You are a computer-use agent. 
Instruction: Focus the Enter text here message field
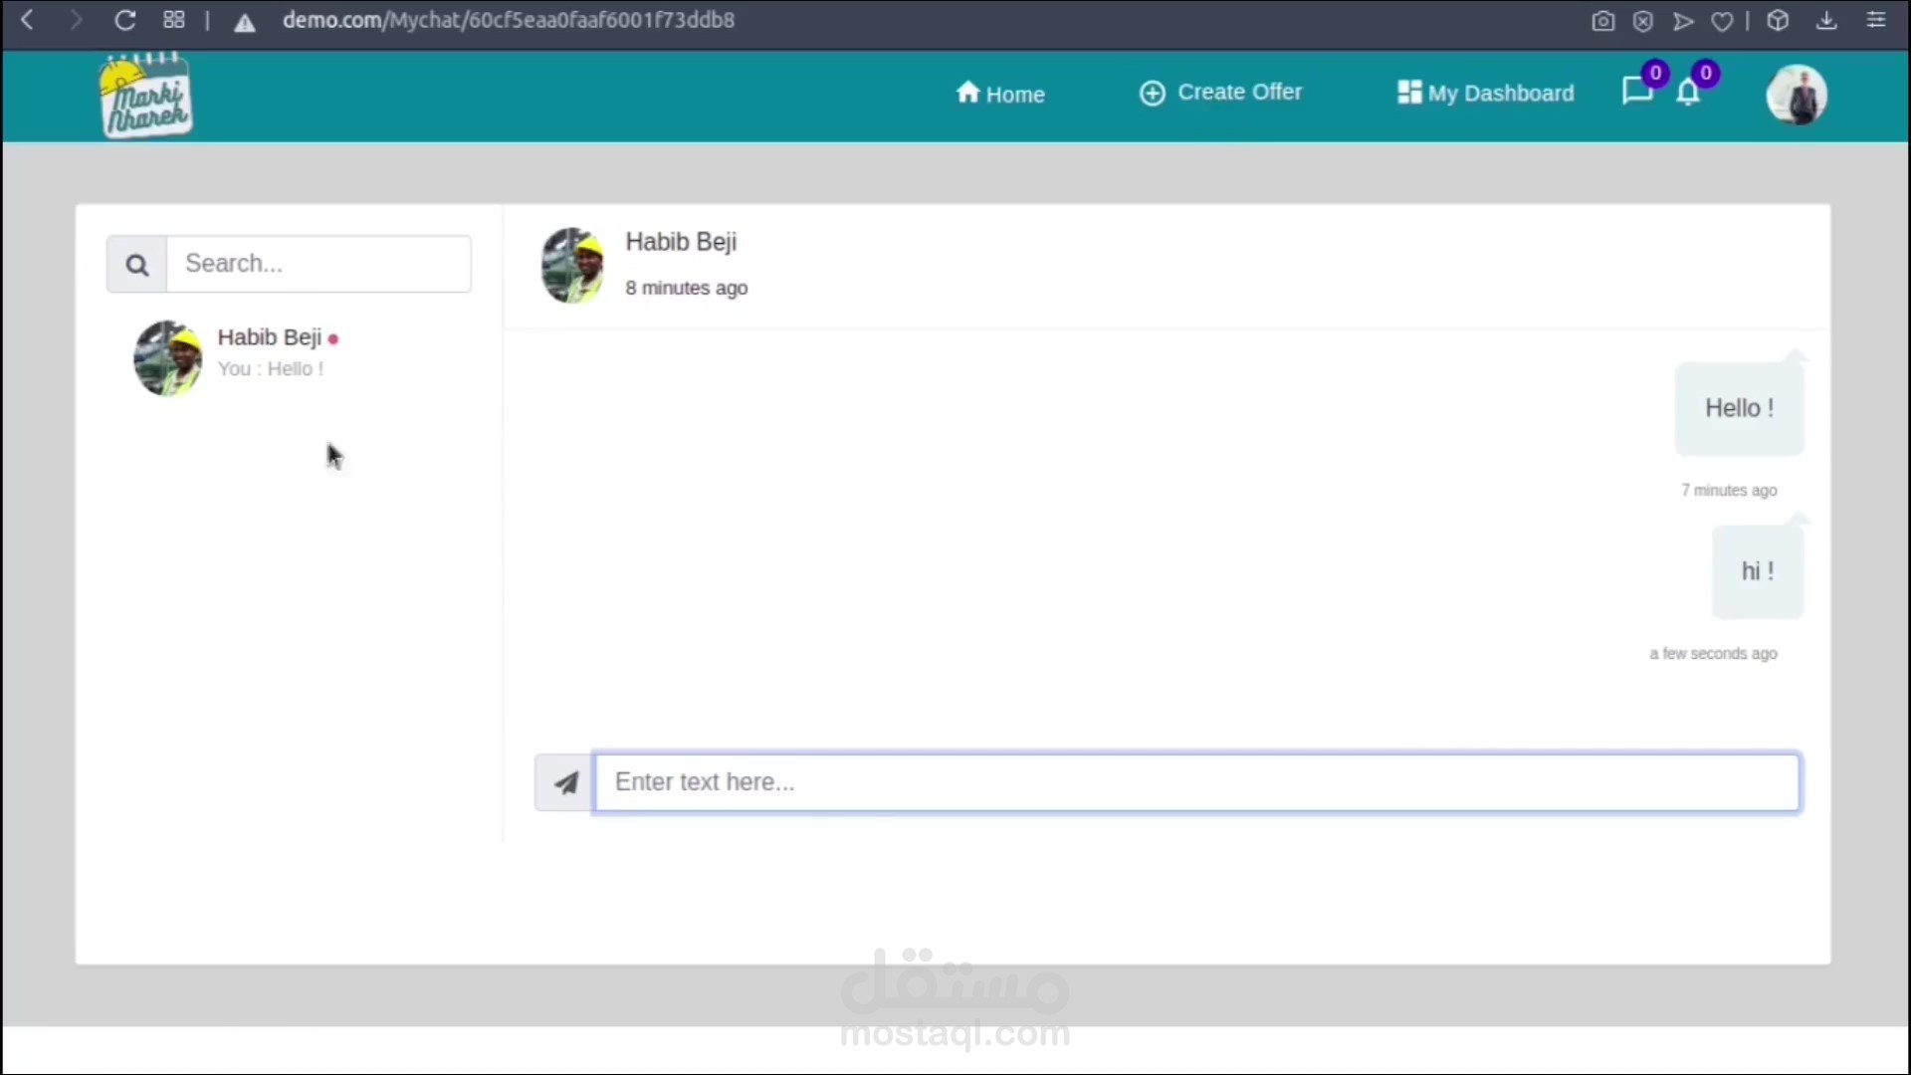tap(1196, 782)
